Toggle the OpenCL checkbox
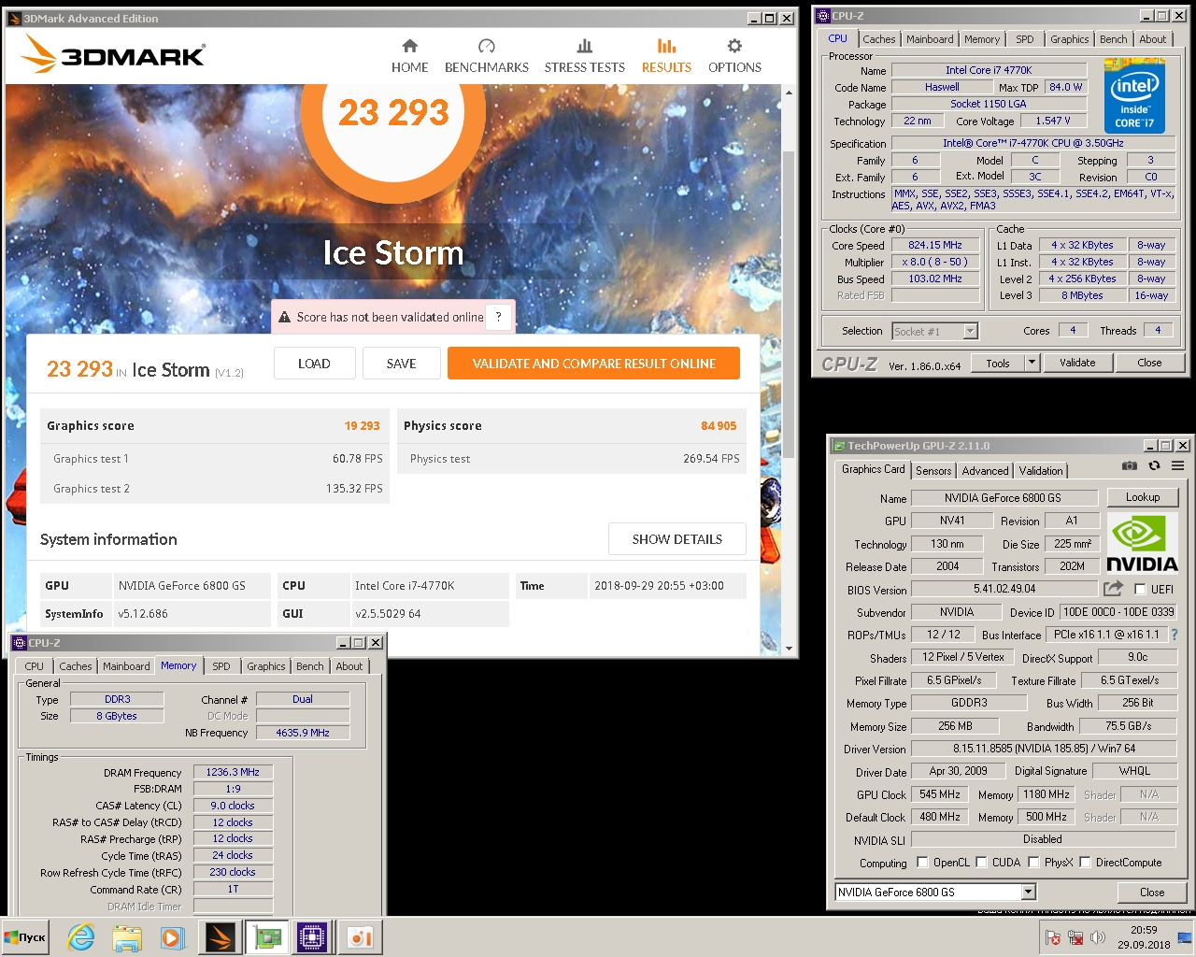The width and height of the screenshot is (1196, 957). click(x=922, y=862)
